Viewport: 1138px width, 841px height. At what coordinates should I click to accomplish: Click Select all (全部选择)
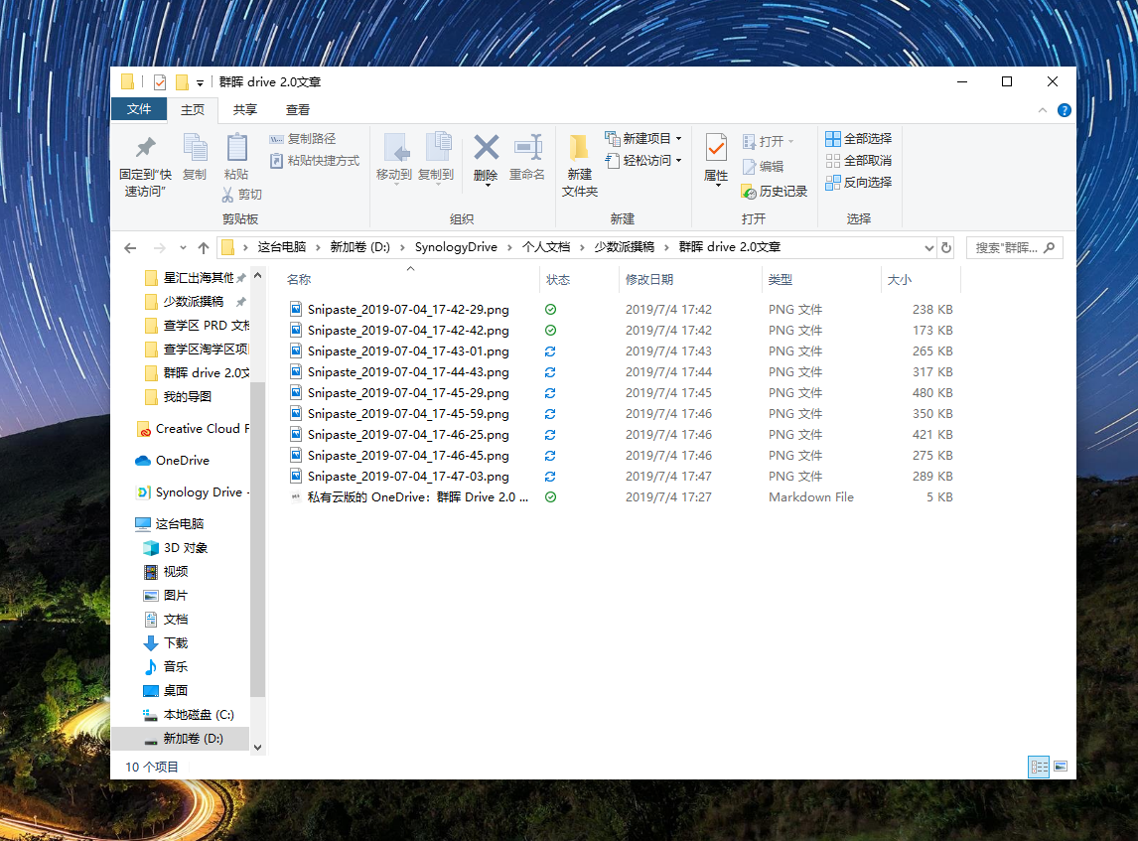(859, 139)
